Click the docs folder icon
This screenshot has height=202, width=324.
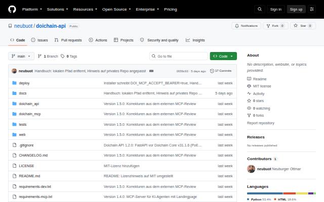14,93
